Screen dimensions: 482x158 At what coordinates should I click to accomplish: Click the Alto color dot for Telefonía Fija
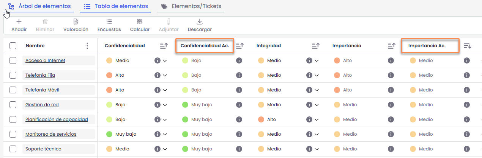point(109,75)
